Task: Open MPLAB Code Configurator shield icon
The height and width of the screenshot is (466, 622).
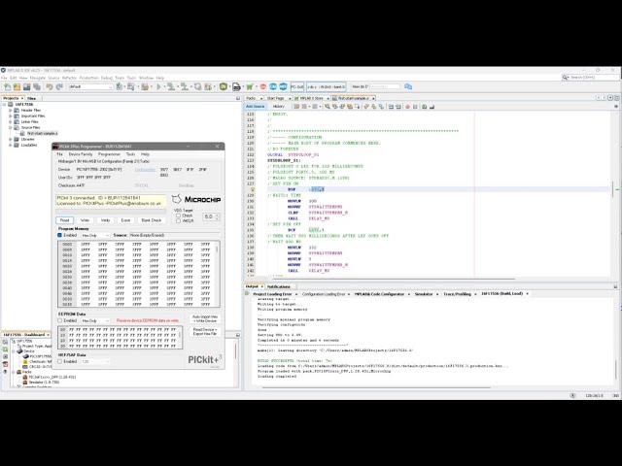Action: pyautogui.click(x=224, y=86)
